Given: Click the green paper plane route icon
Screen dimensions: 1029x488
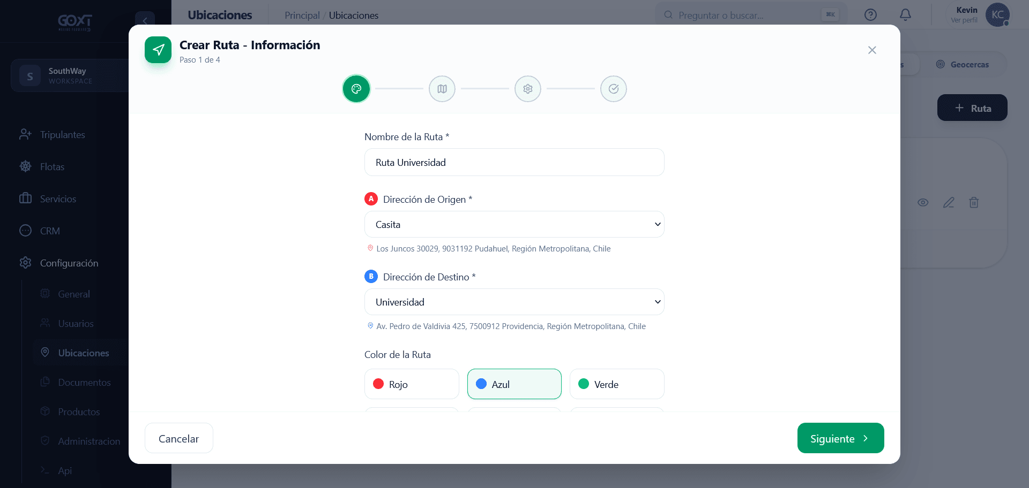Looking at the screenshot, I should (158, 50).
